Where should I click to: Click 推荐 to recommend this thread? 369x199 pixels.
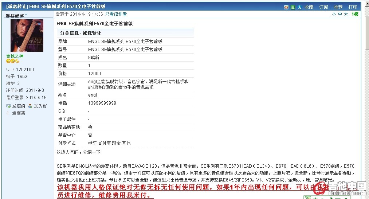coord(338,7)
